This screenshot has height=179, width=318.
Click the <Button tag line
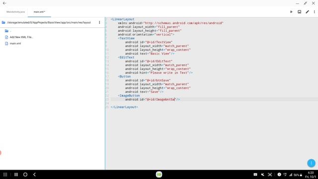coord(124,77)
